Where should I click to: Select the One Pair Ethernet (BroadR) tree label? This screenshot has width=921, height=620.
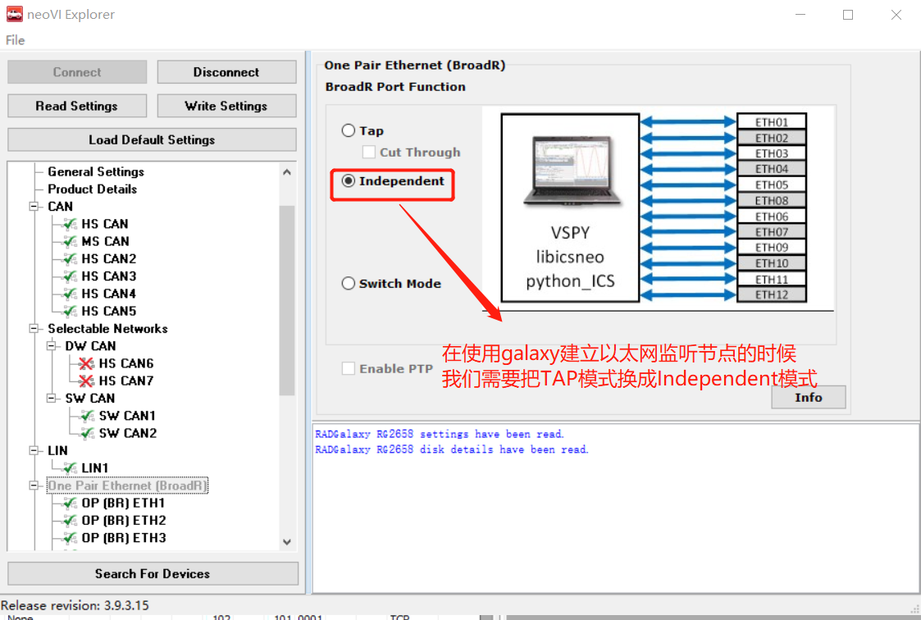[127, 486]
